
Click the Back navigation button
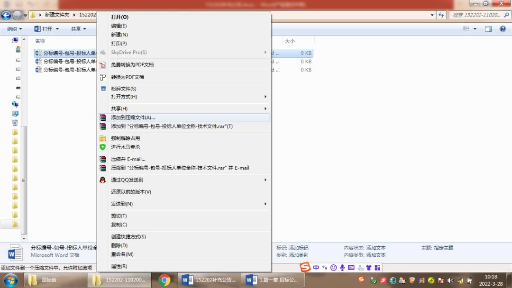[7, 15]
